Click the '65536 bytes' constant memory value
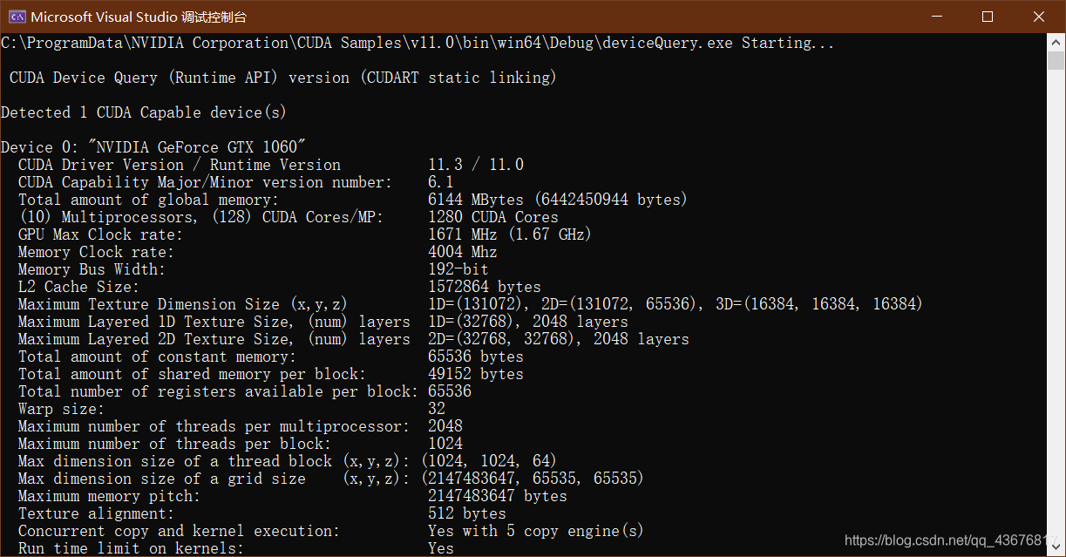1066x557 pixels. tap(476, 357)
